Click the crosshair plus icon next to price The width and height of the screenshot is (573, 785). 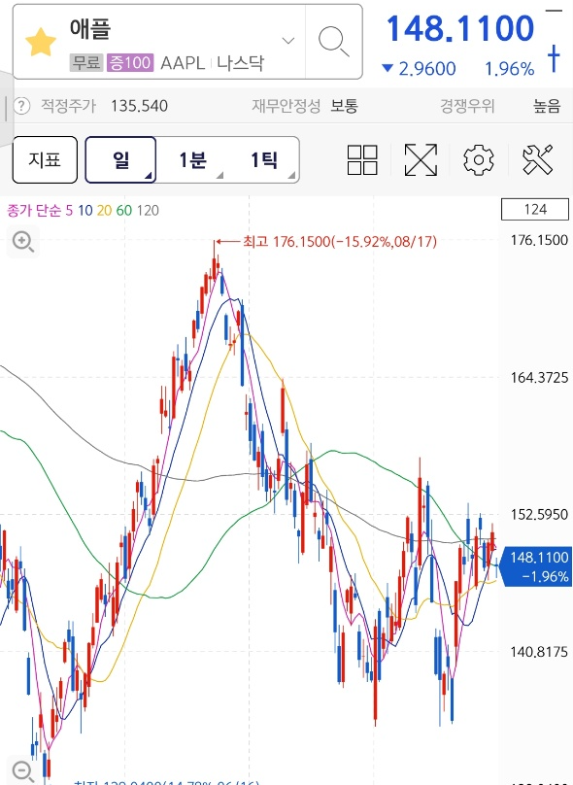point(553,58)
